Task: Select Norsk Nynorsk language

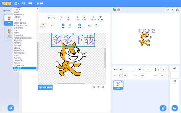Action: (20, 25)
